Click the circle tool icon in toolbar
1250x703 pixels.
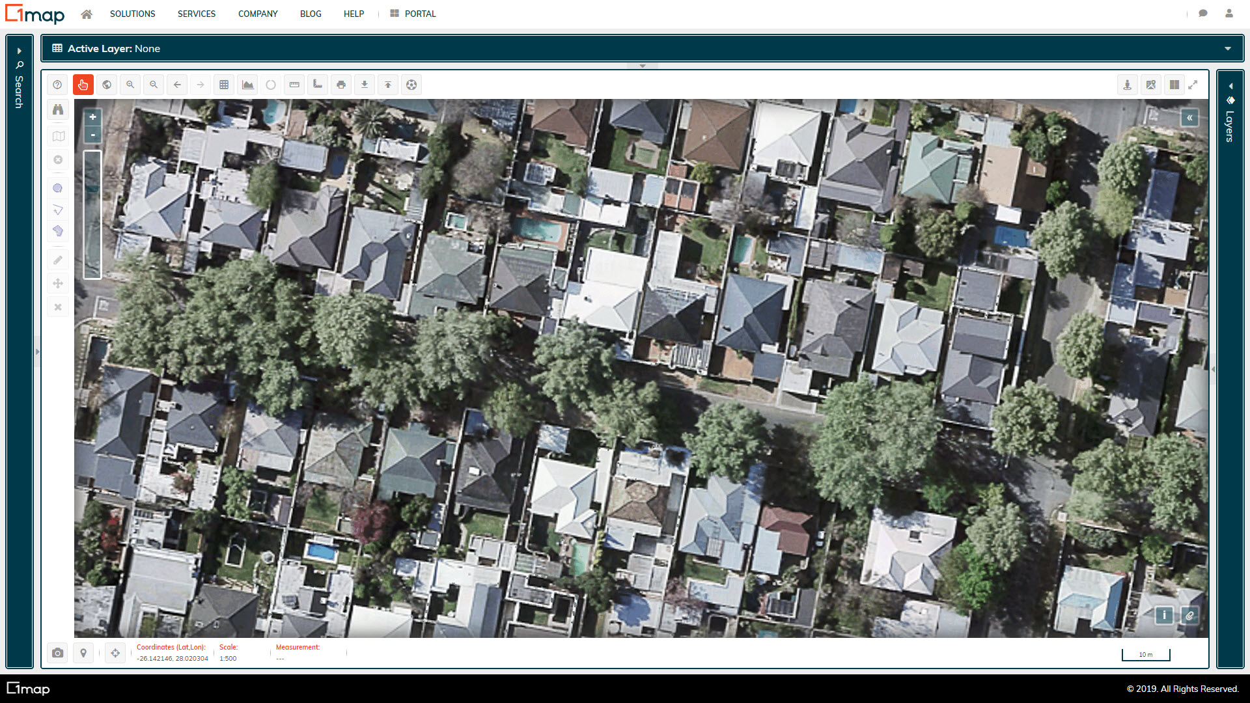coord(271,85)
